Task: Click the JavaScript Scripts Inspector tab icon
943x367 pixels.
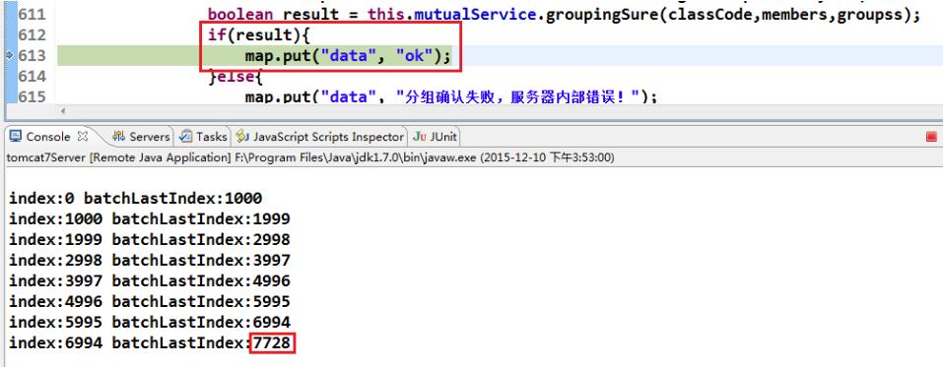Action: click(243, 137)
